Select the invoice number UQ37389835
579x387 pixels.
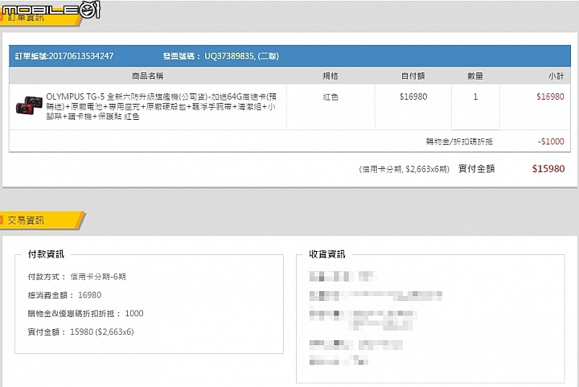(x=229, y=56)
